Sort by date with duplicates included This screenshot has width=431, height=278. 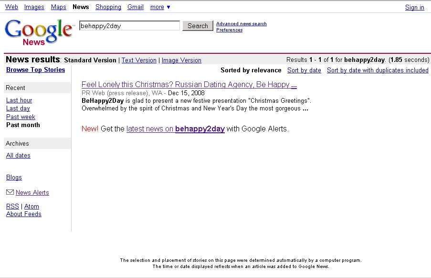tap(378, 70)
